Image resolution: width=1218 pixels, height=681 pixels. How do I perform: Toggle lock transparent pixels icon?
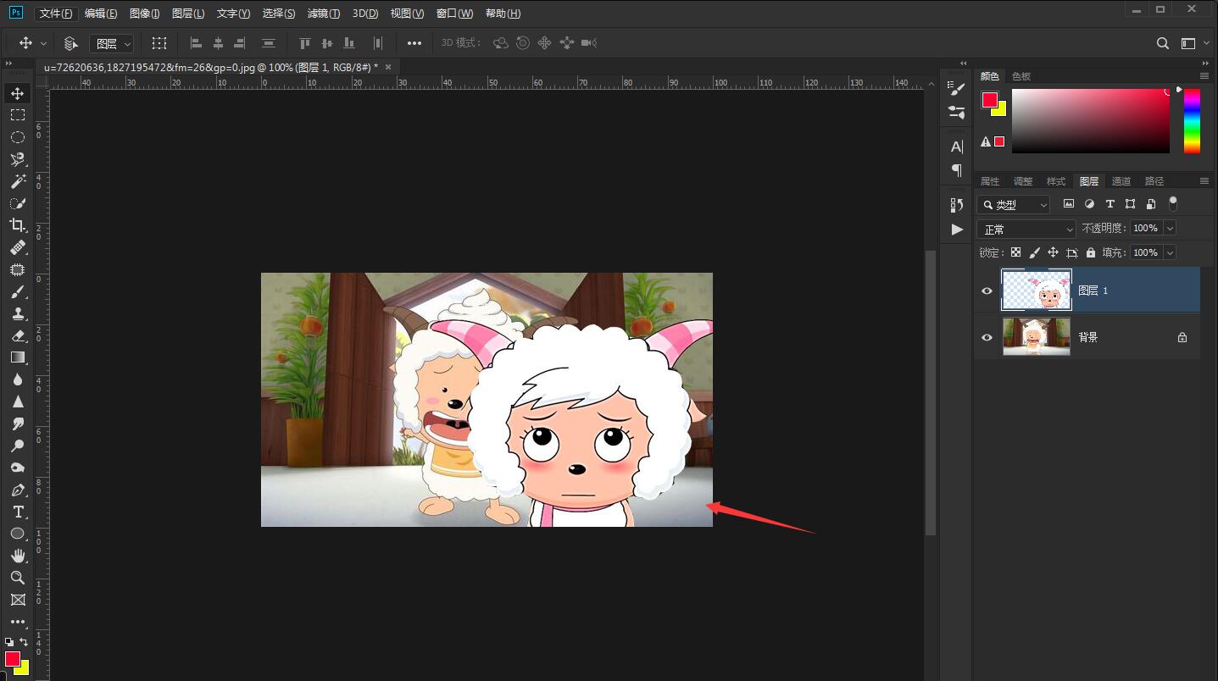1015,252
